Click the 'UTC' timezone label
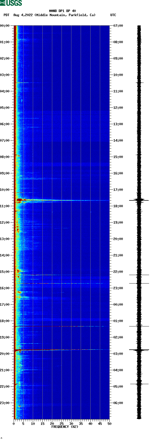 (x=113, y=15)
